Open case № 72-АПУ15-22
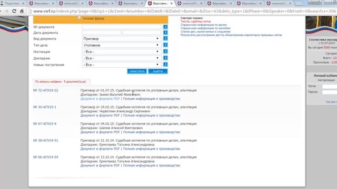337x189 pixels. [46, 90]
